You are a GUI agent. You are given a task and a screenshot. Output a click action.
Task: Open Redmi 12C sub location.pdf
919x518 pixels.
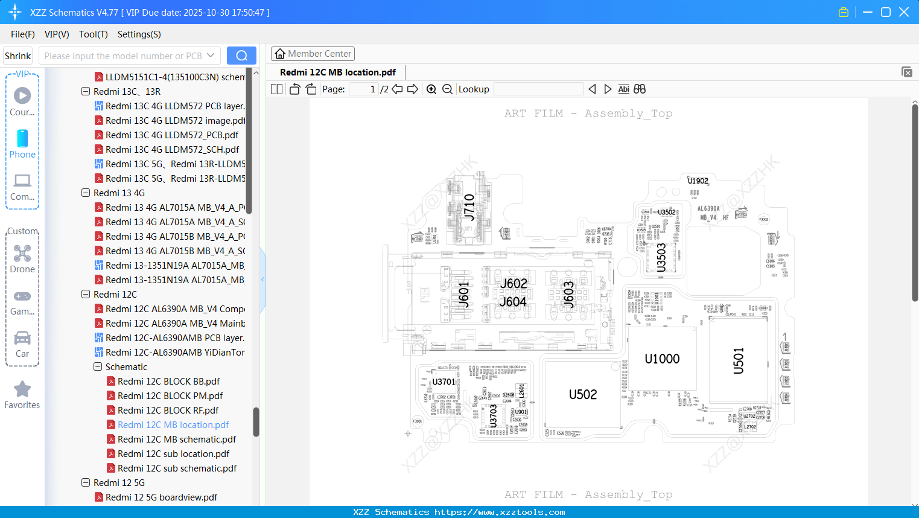173,454
